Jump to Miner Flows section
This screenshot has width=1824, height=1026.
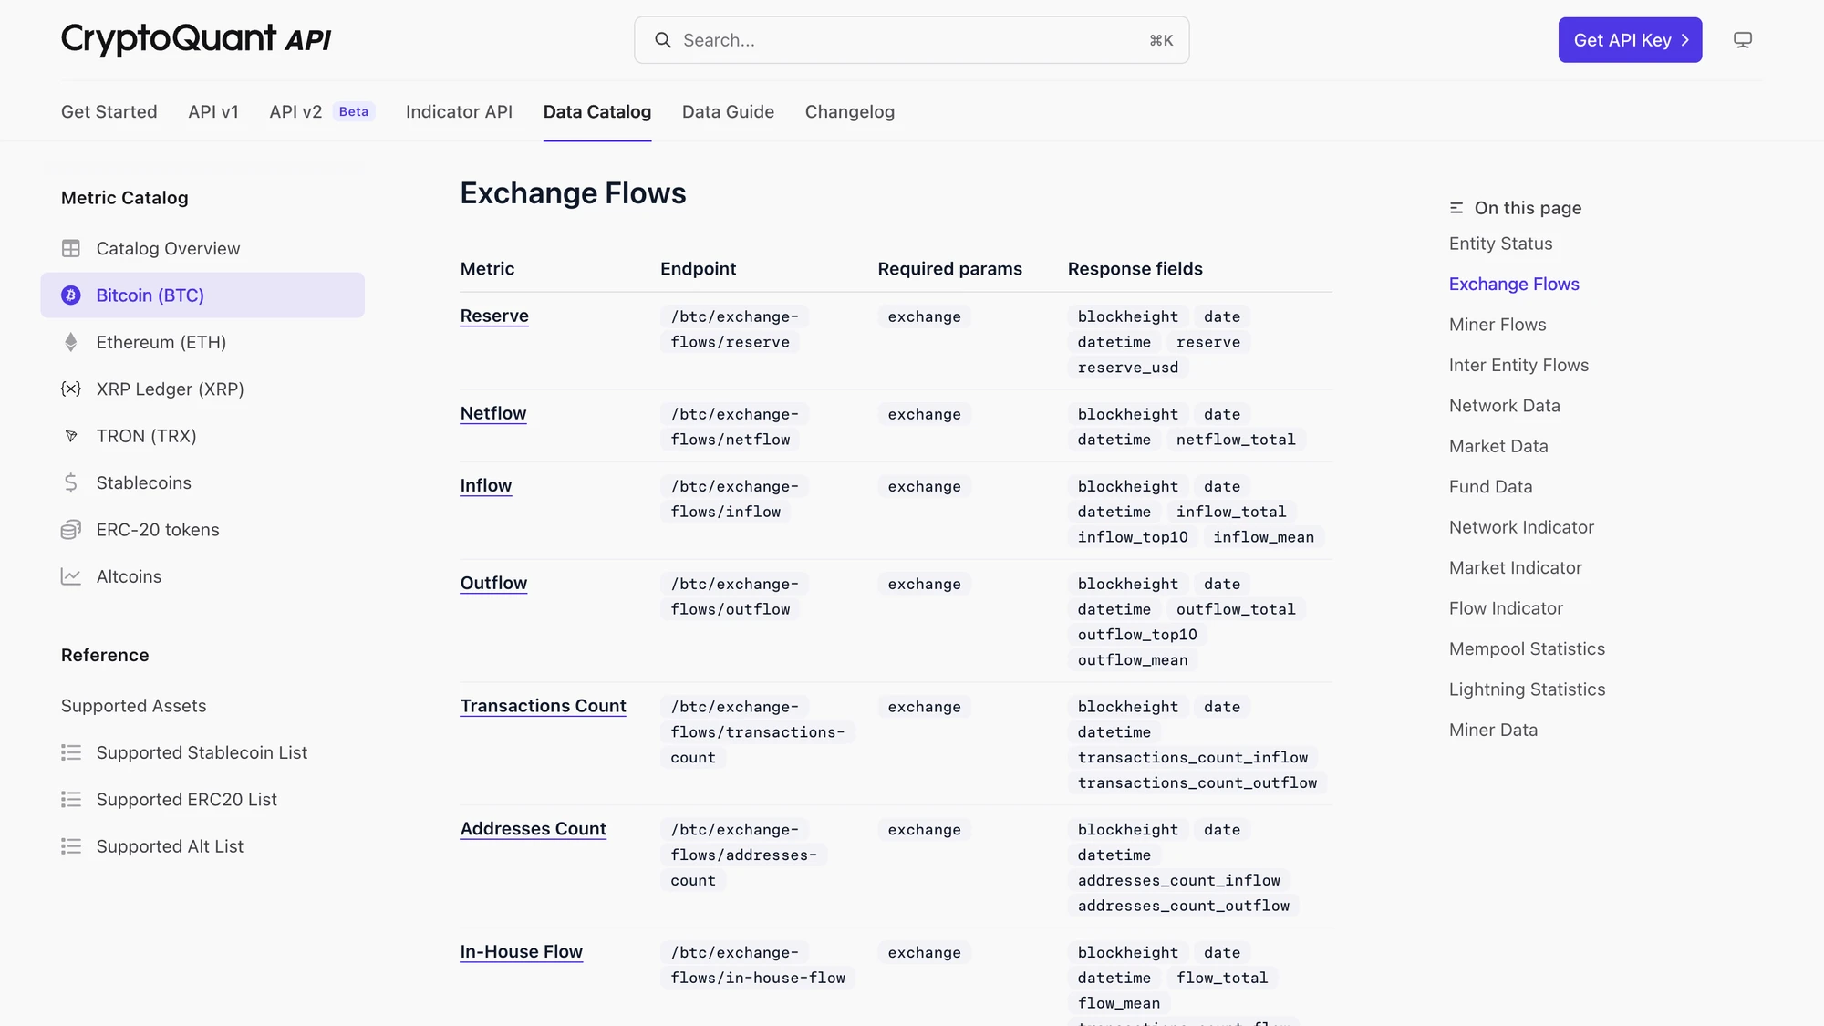[x=1498, y=325]
